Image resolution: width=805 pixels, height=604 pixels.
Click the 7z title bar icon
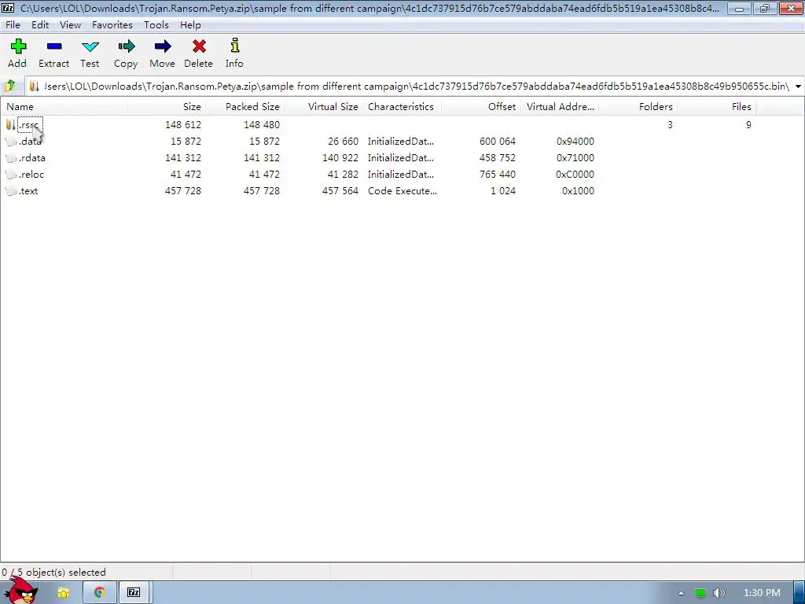(x=8, y=8)
